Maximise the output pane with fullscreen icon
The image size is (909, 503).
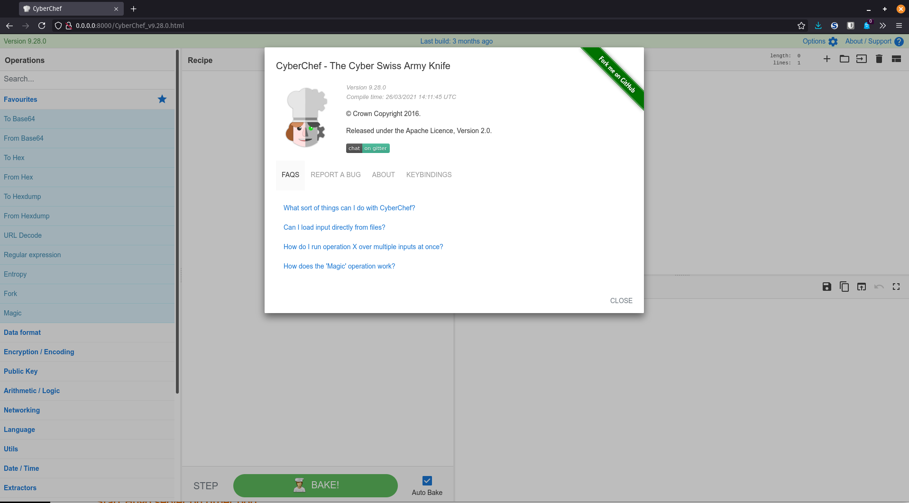[896, 287]
